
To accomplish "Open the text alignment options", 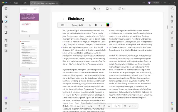I will pyautogui.click(x=90, y=25).
